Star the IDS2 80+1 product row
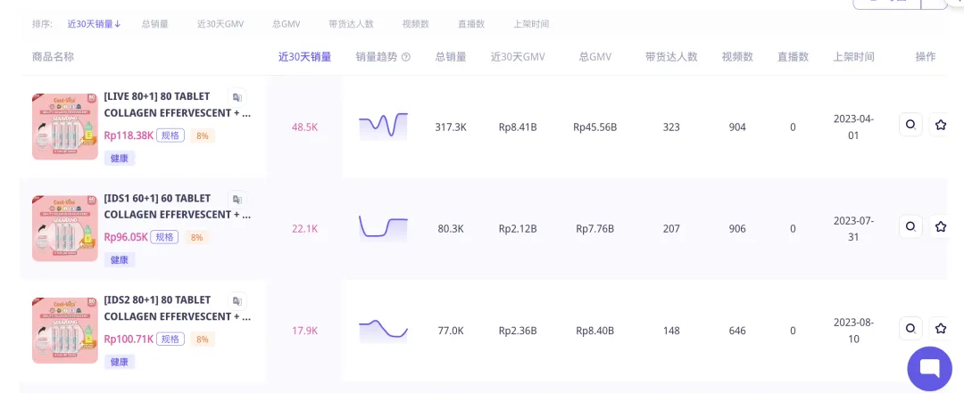This screenshot has width=964, height=393. pos(940,328)
